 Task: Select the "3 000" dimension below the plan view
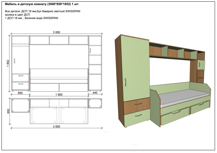point(57,127)
